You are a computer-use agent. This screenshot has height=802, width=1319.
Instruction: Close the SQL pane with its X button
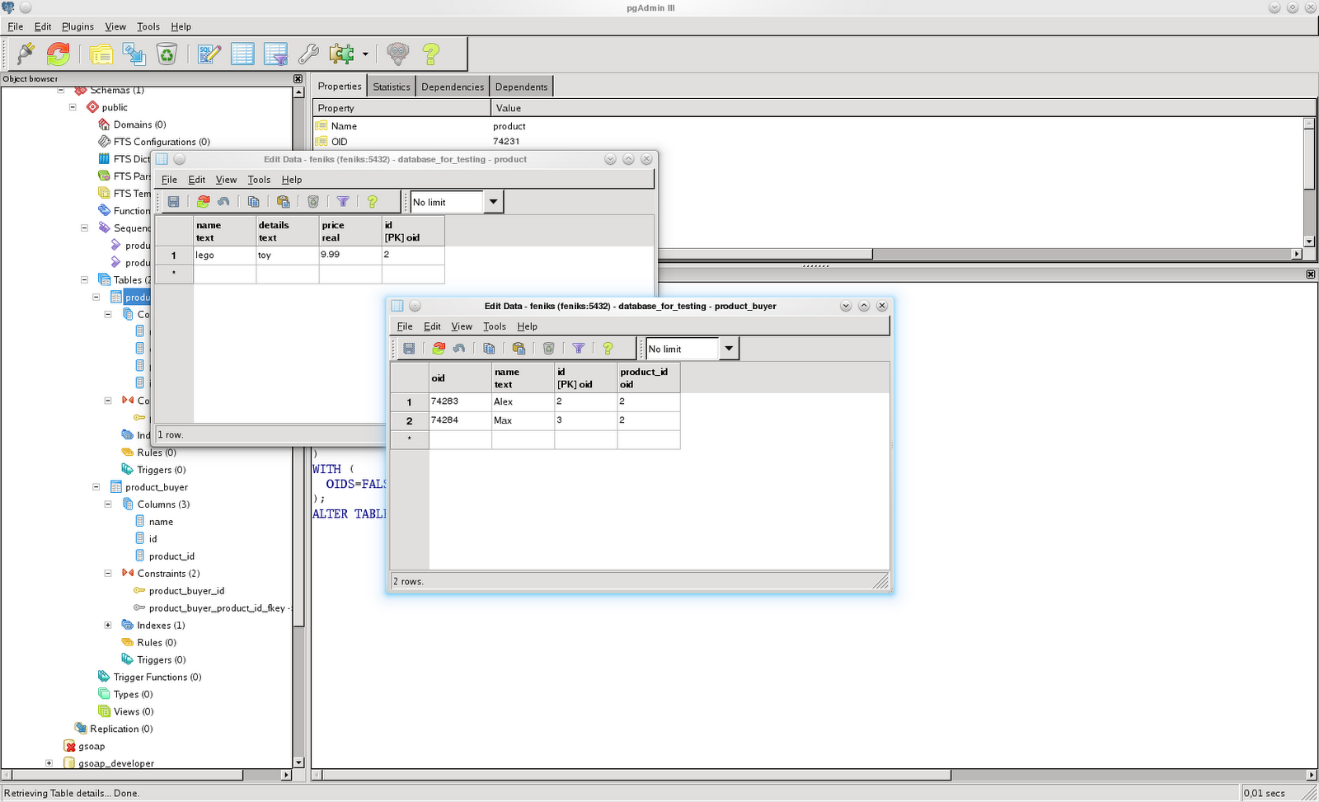point(1310,274)
